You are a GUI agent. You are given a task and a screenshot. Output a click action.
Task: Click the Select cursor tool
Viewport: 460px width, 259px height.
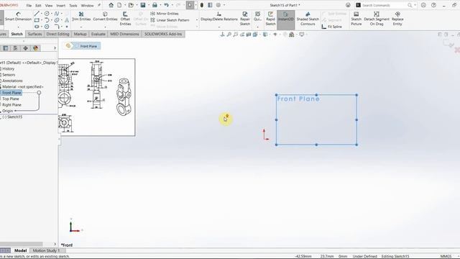pyautogui.click(x=190, y=5)
